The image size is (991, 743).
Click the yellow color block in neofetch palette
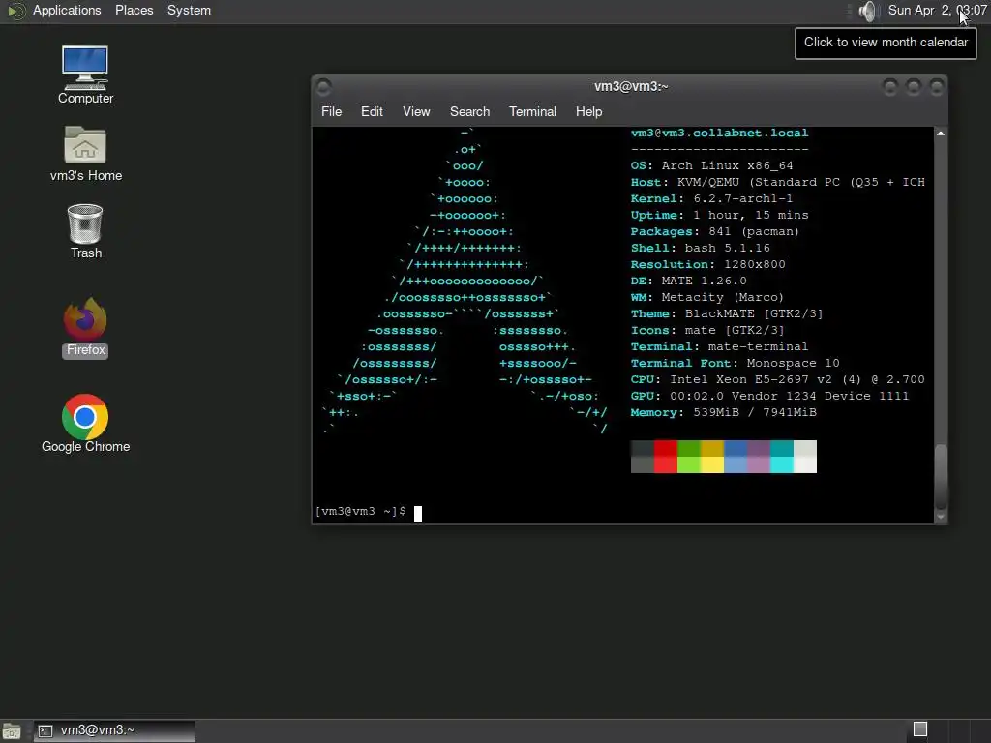712,457
